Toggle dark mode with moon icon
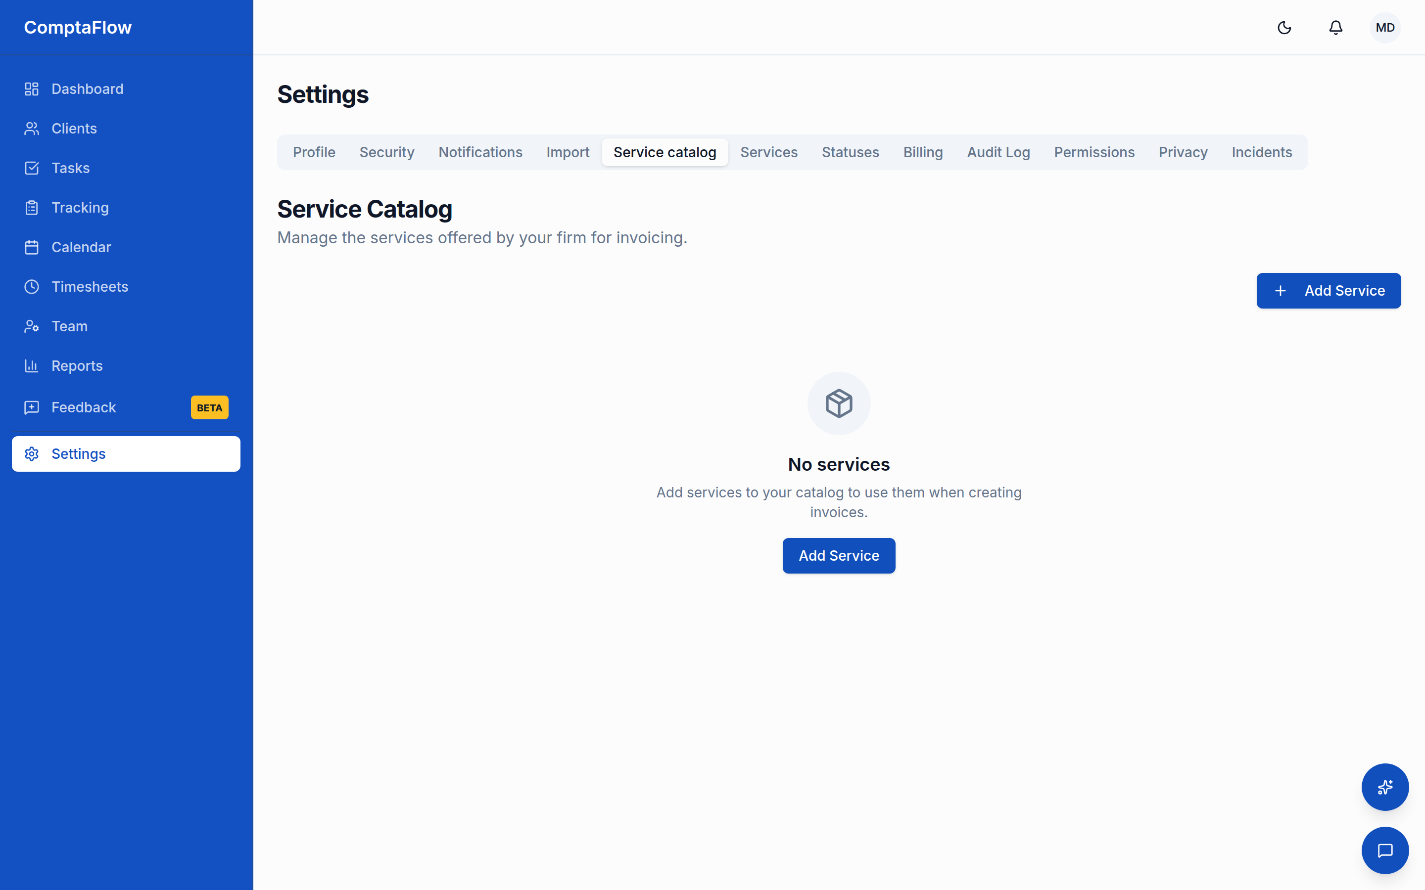 coord(1284,28)
